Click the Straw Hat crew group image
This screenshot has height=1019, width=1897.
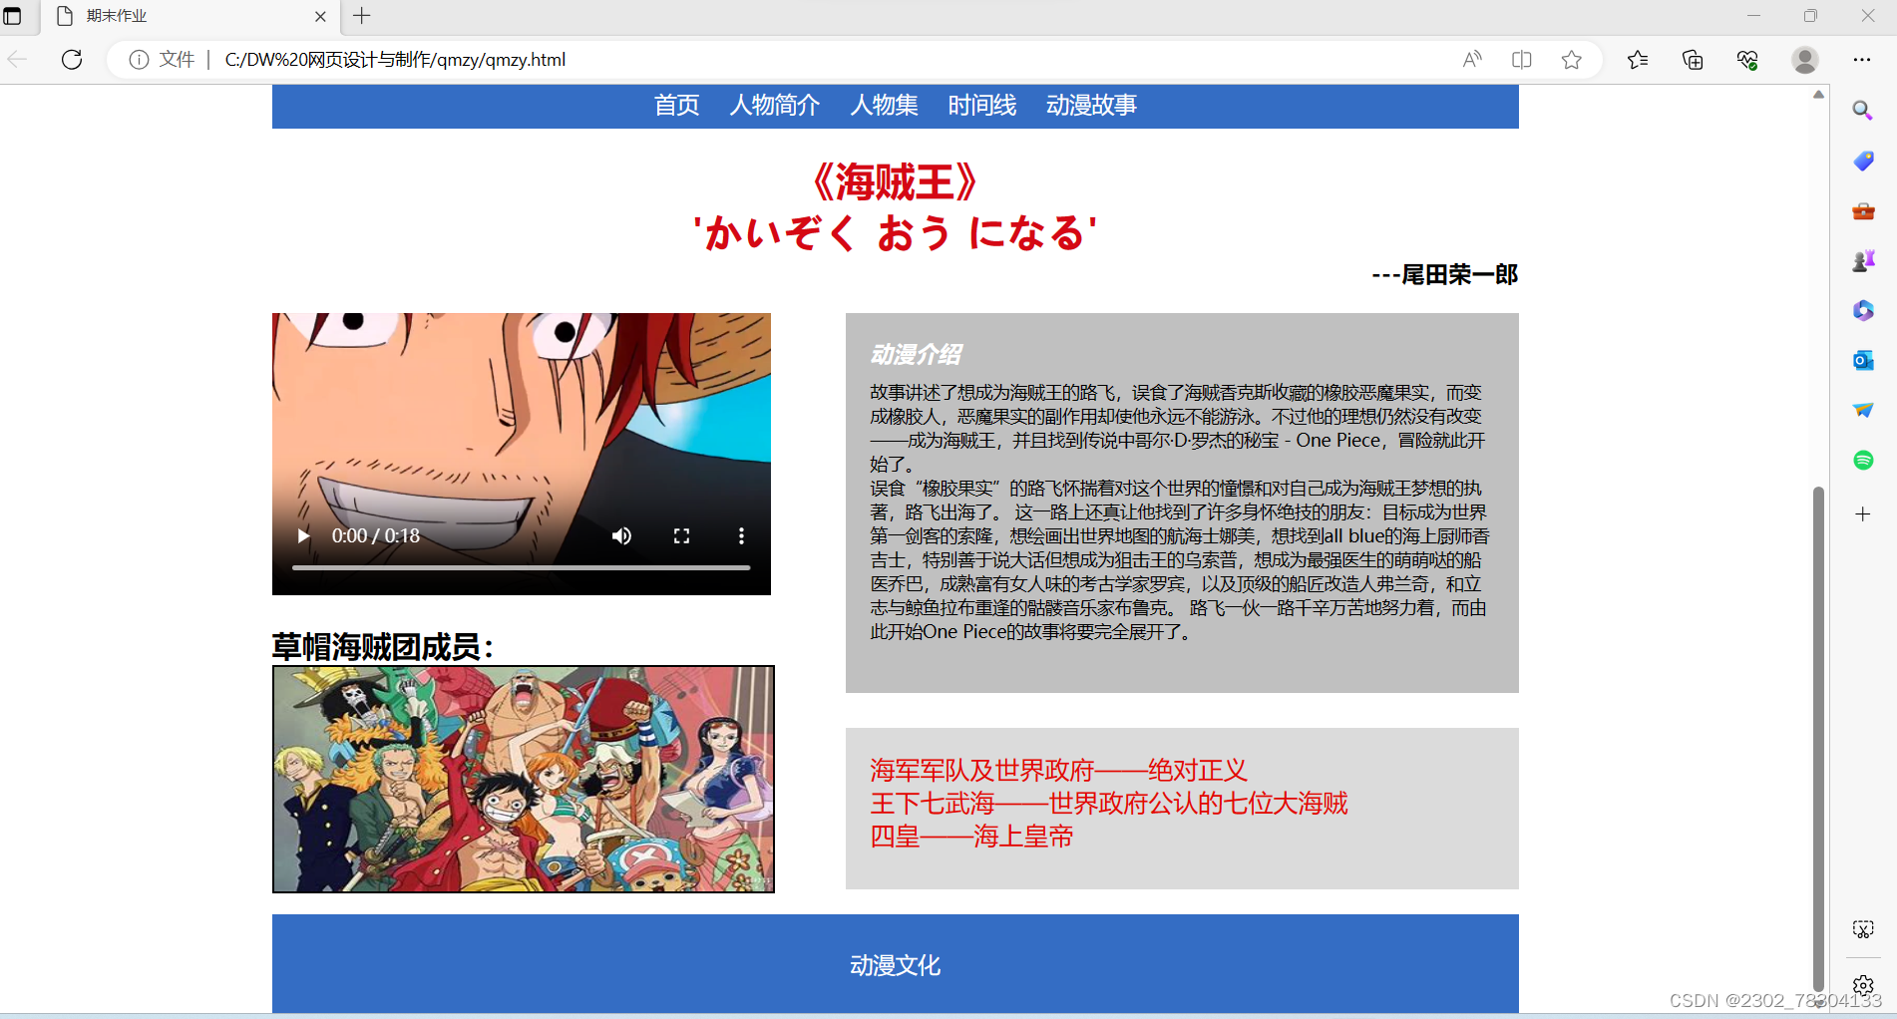pyautogui.click(x=524, y=779)
